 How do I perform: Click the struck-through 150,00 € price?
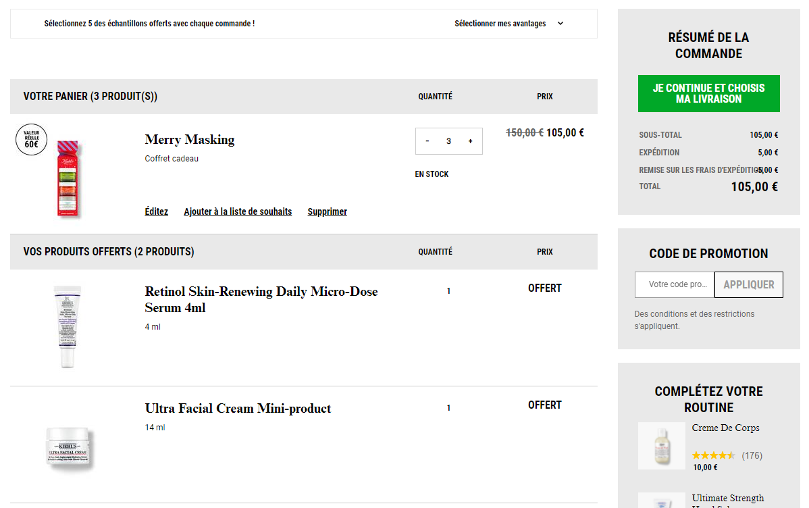524,132
